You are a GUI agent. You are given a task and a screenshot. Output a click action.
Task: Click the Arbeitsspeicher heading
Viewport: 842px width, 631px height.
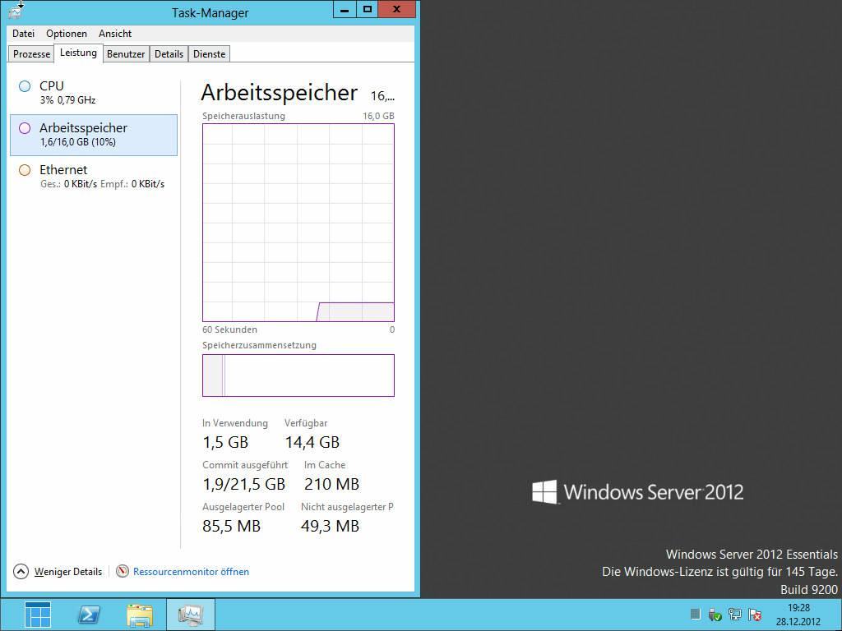coord(280,92)
